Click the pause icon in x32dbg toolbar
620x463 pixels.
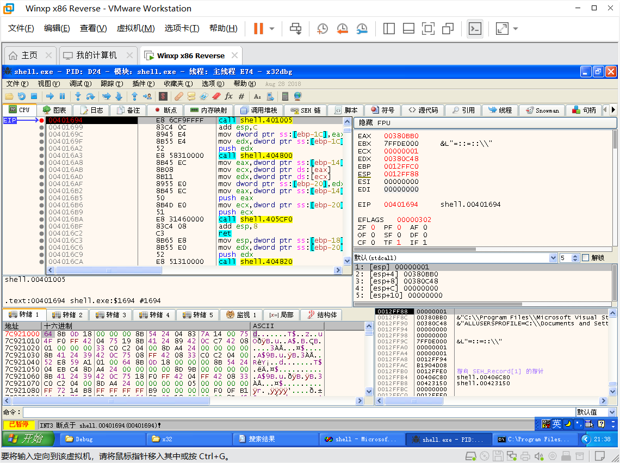click(x=62, y=96)
